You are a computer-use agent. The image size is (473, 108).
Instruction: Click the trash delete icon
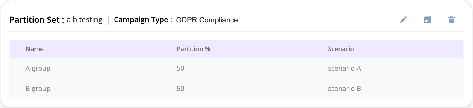coord(451,20)
